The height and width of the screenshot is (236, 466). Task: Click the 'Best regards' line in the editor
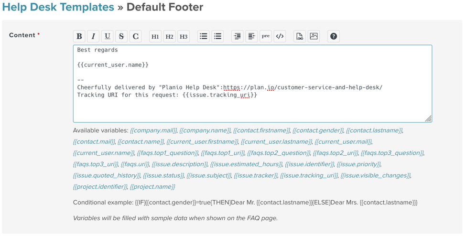(98, 50)
